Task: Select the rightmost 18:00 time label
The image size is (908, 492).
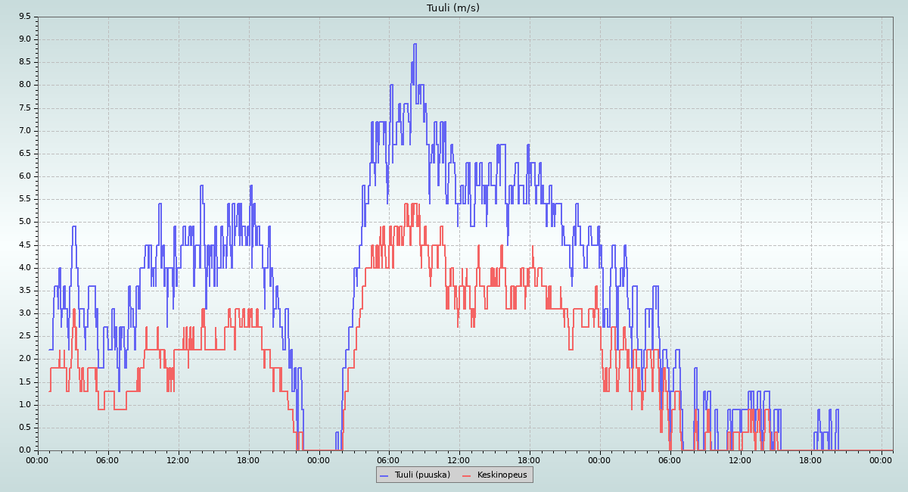Action: pos(810,459)
